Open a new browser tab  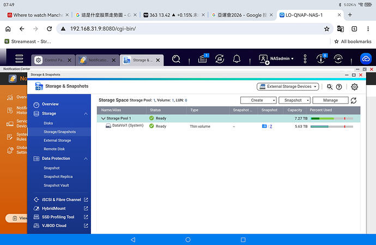tap(350, 15)
